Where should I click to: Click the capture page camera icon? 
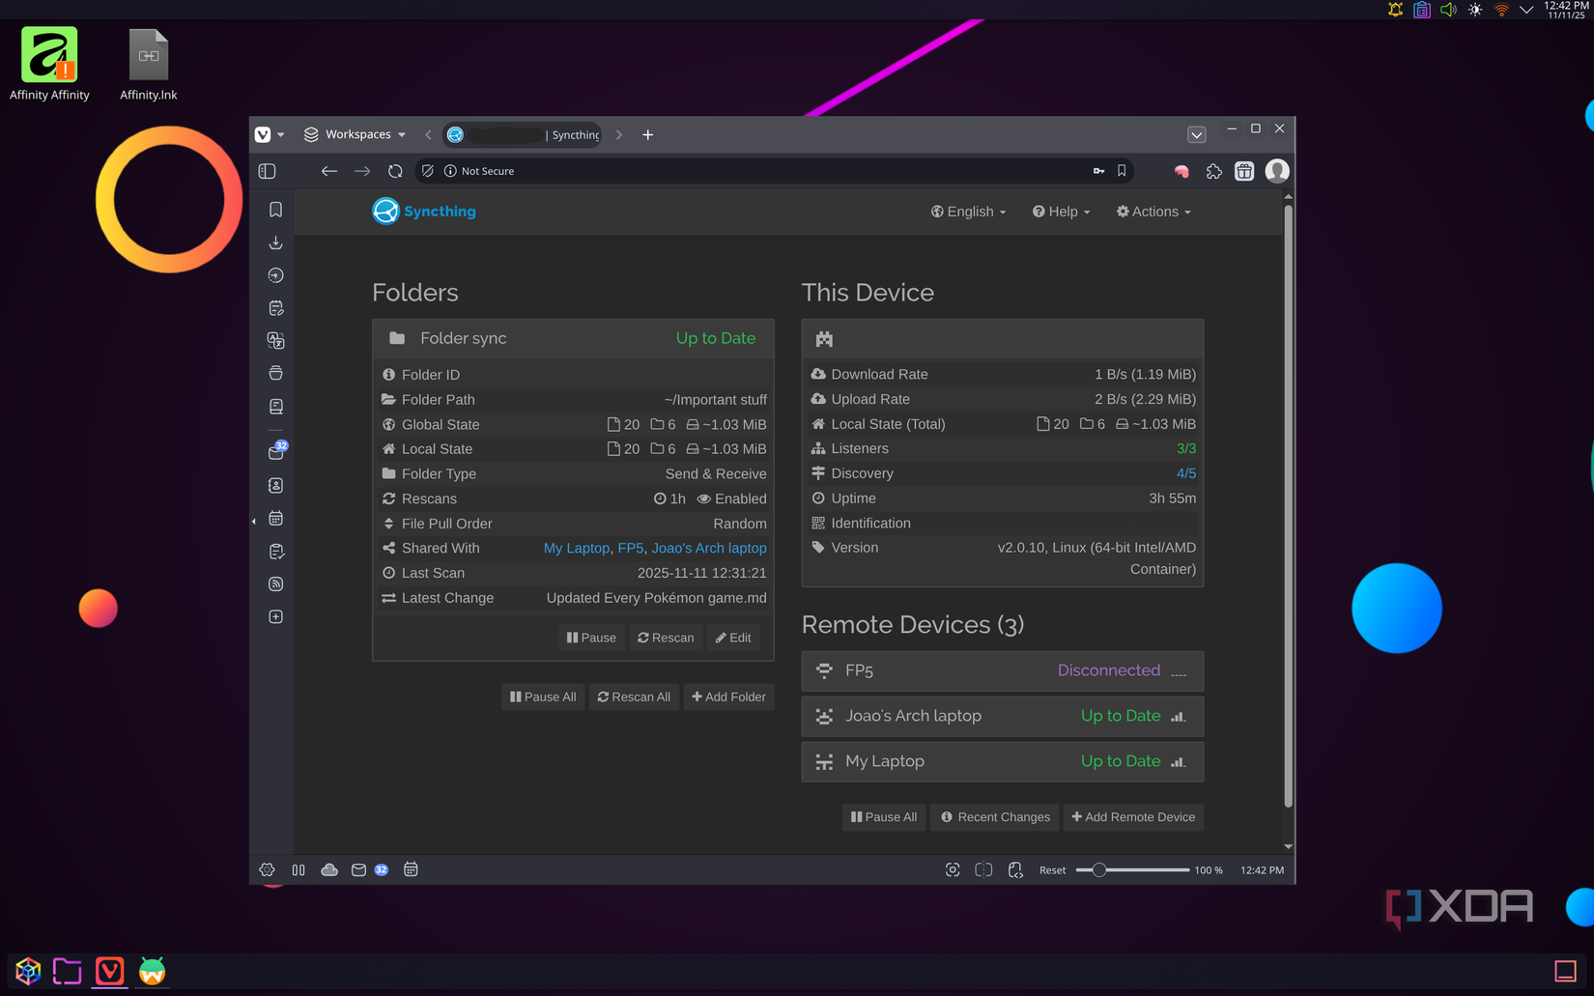point(953,869)
